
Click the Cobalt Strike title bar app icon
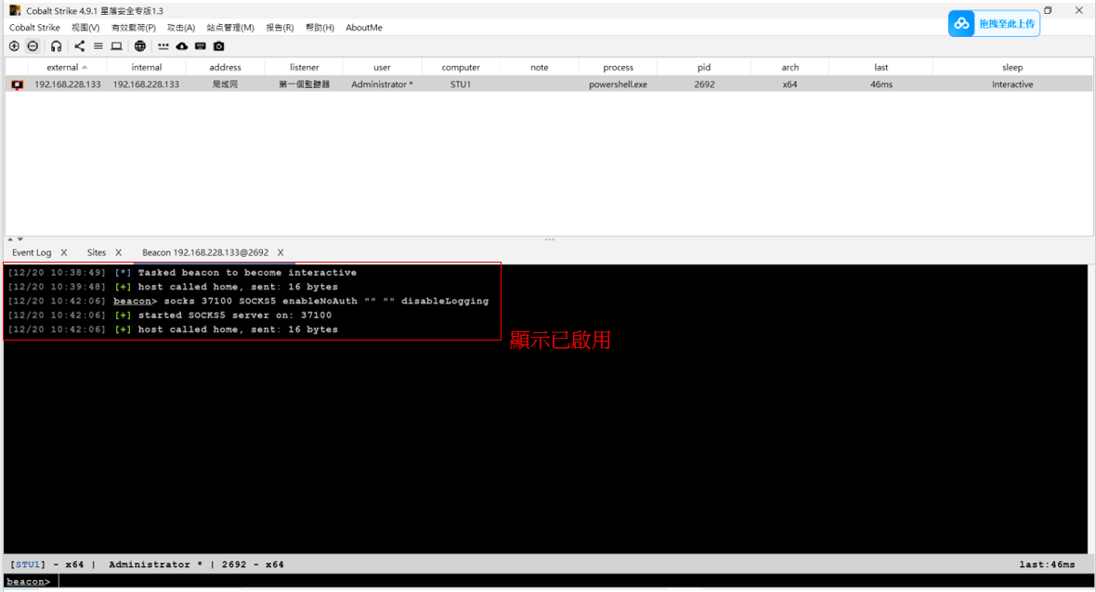pos(15,10)
